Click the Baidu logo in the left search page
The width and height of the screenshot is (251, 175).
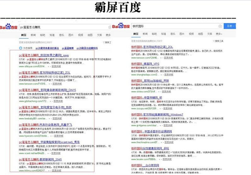pyautogui.click(x=9, y=27)
